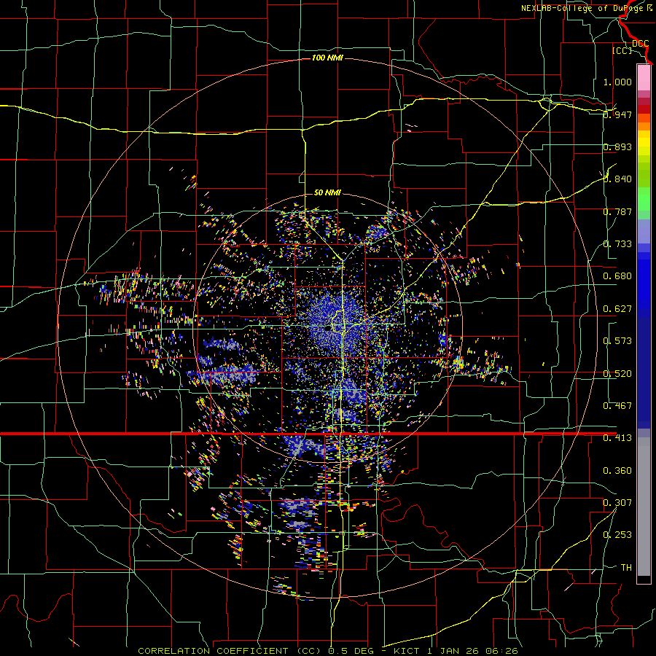Click the 0.467 scale value
Image resolution: width=656 pixels, height=656 pixels.
(617, 406)
